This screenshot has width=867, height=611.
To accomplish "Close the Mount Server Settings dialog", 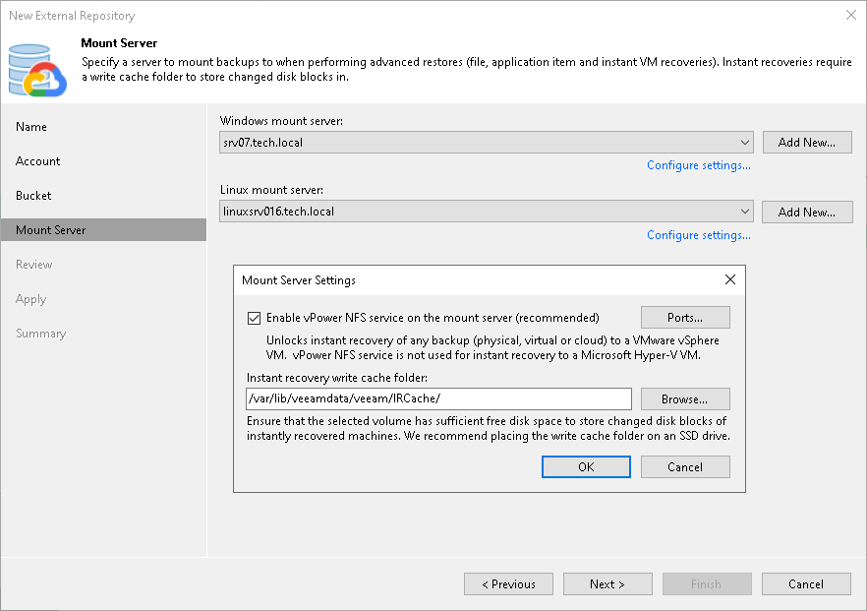I will click(x=729, y=279).
